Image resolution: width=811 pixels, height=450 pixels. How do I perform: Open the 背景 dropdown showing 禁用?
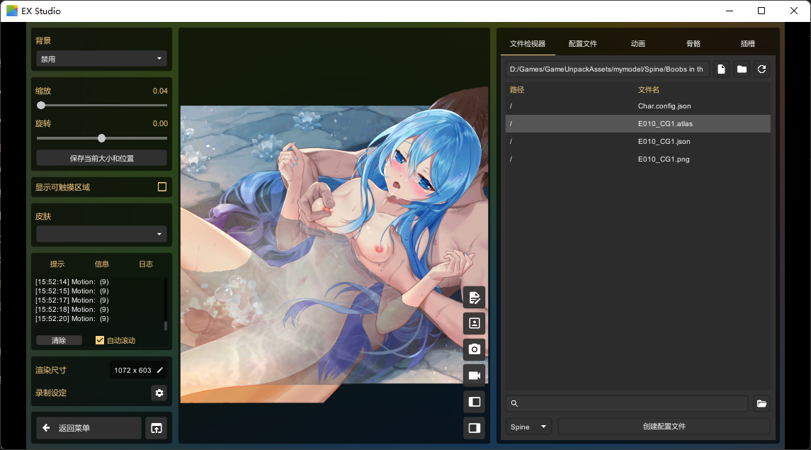pyautogui.click(x=101, y=59)
